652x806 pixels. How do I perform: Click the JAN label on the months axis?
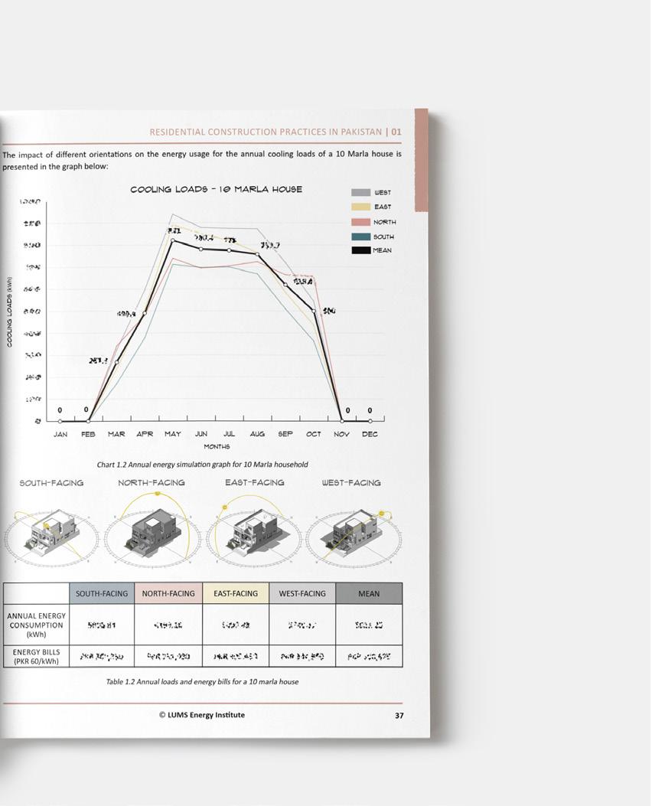[60, 434]
